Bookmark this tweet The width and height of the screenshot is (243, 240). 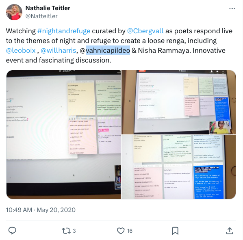175,231
